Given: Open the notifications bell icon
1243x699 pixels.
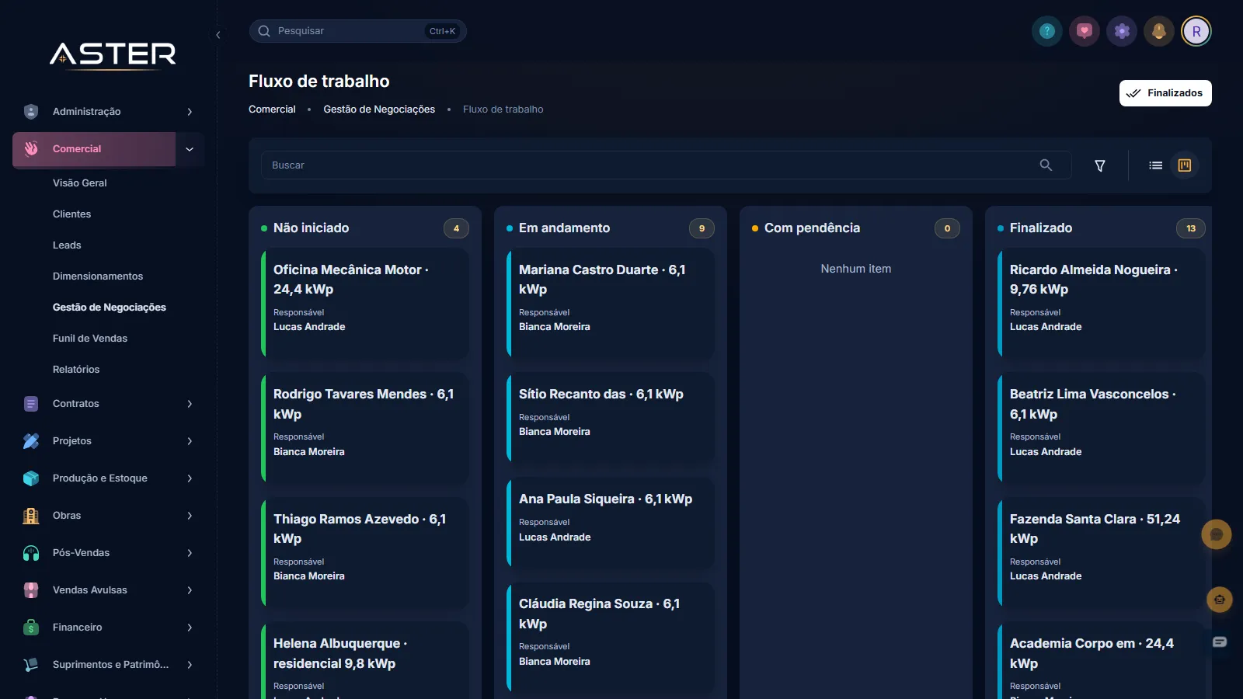Looking at the screenshot, I should (x=1159, y=31).
